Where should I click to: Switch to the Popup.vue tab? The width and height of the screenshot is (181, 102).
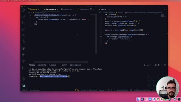click(33, 9)
